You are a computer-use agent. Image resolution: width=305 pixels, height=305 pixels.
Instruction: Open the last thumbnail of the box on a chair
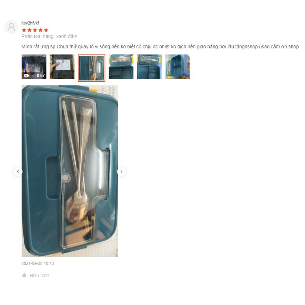[x=177, y=67]
